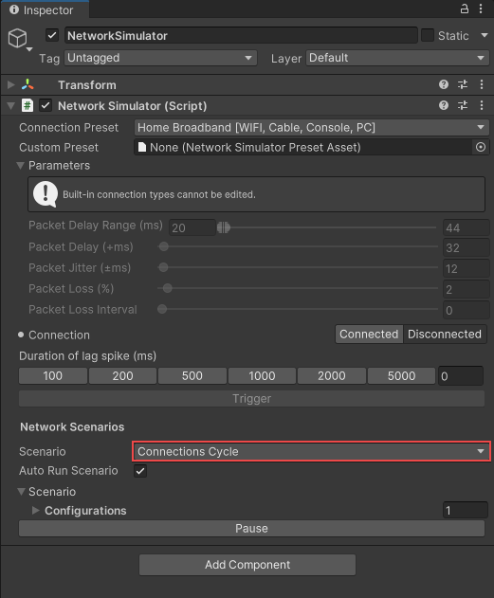Expand the Configurations foldout
Screen dimensions: 494x598
(35, 510)
